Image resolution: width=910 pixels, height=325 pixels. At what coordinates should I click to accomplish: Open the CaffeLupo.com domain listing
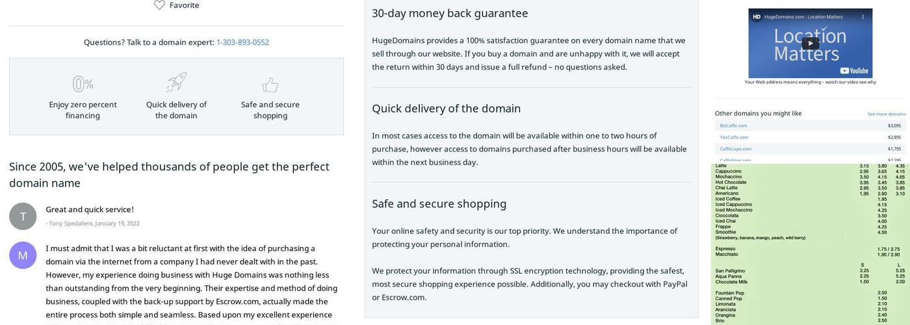(735, 149)
